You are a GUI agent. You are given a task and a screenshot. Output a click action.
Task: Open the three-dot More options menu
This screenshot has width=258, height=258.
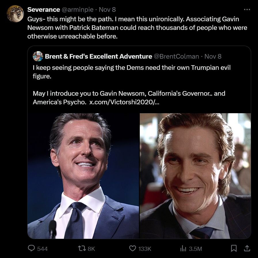pyautogui.click(x=247, y=9)
